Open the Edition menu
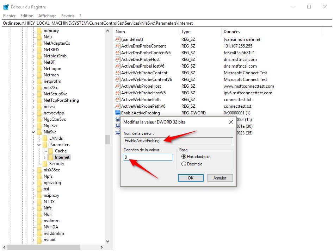Image resolution: width=334 pixels, height=252 pixels. coord(27,16)
